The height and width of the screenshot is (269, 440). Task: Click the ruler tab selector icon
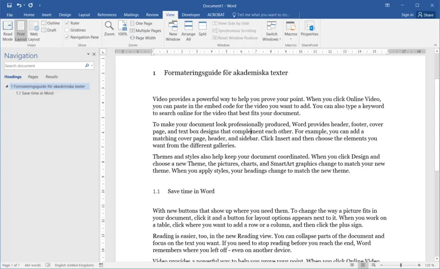[103, 51]
